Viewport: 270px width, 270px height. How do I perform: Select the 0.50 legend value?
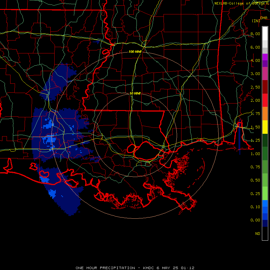255,180
